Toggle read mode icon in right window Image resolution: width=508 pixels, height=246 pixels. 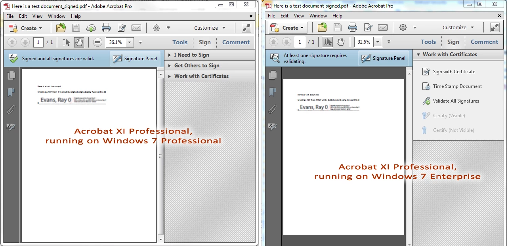coord(495,27)
